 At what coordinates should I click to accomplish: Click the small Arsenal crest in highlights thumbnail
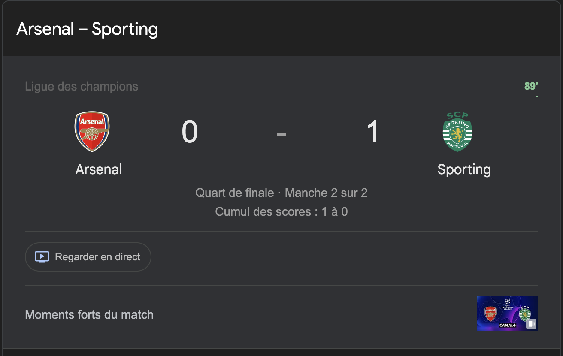[490, 314]
